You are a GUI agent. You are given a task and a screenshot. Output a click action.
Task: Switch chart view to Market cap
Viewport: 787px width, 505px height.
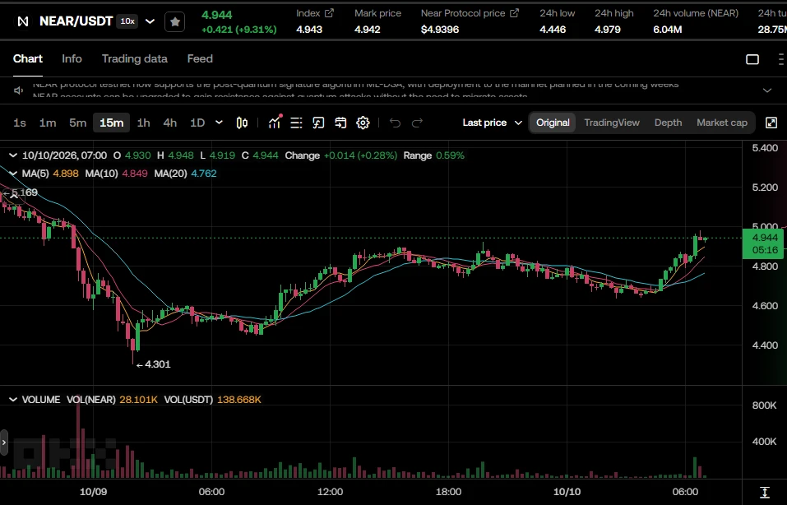tap(722, 123)
